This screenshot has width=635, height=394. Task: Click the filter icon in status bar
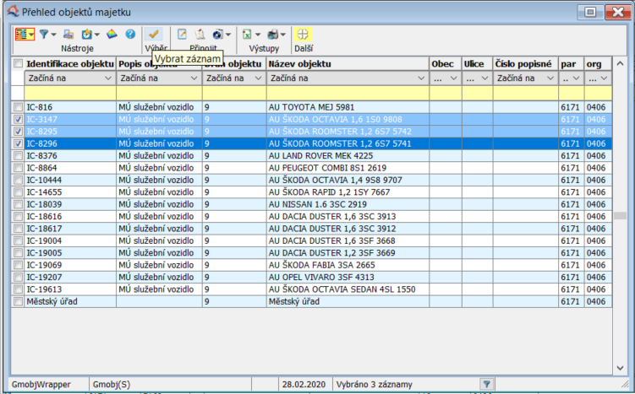tap(486, 384)
